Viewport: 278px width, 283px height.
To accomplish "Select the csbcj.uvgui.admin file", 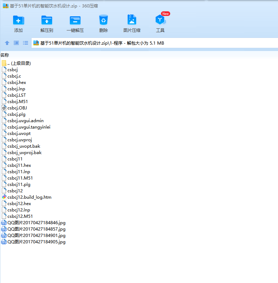I will click(23, 121).
